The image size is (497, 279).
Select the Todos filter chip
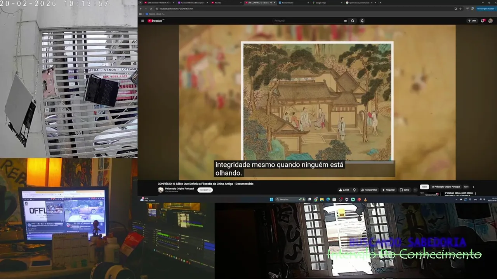click(424, 187)
